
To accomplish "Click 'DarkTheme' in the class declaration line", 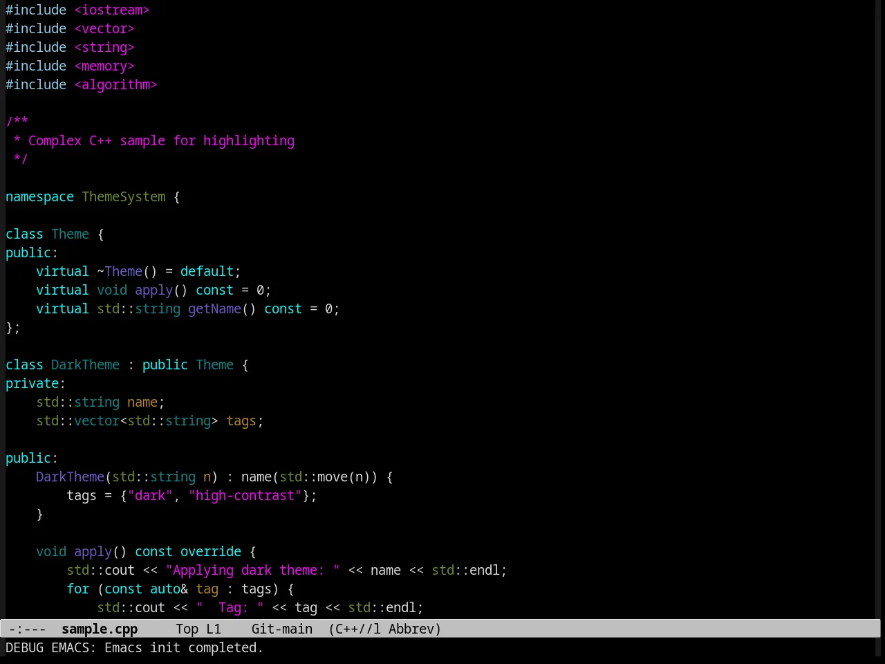I will 85,365.
